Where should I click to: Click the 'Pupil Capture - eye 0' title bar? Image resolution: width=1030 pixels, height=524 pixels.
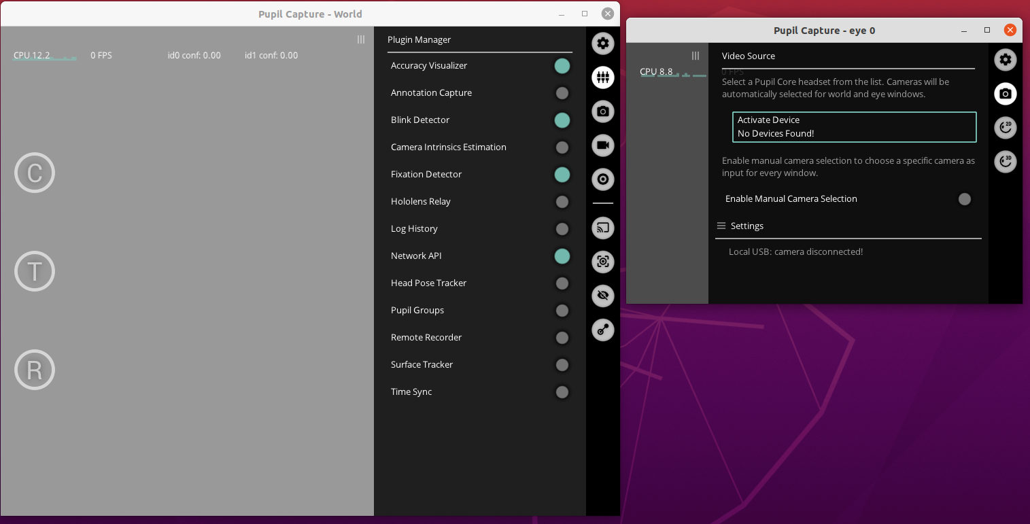point(824,31)
